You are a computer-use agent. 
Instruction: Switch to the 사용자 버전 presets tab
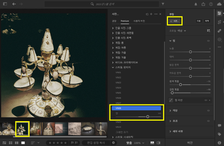[x=139, y=21]
